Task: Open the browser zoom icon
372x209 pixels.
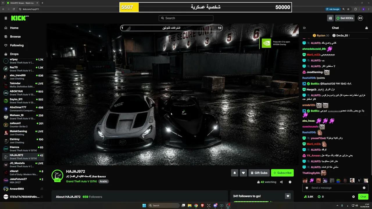Action: pos(343,9)
